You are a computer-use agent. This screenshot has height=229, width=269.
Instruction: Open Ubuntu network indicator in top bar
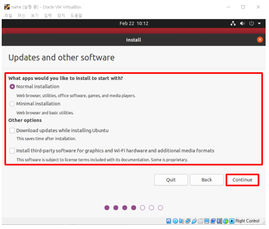coord(233,23)
